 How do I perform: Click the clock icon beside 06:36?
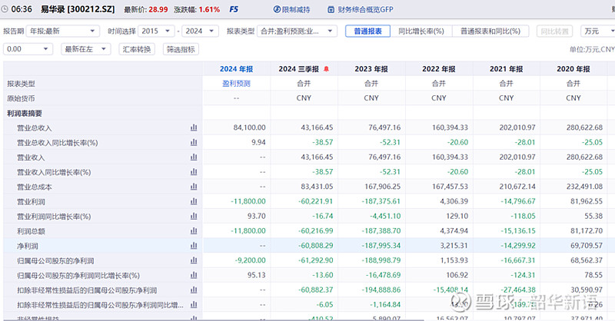pos(5,9)
